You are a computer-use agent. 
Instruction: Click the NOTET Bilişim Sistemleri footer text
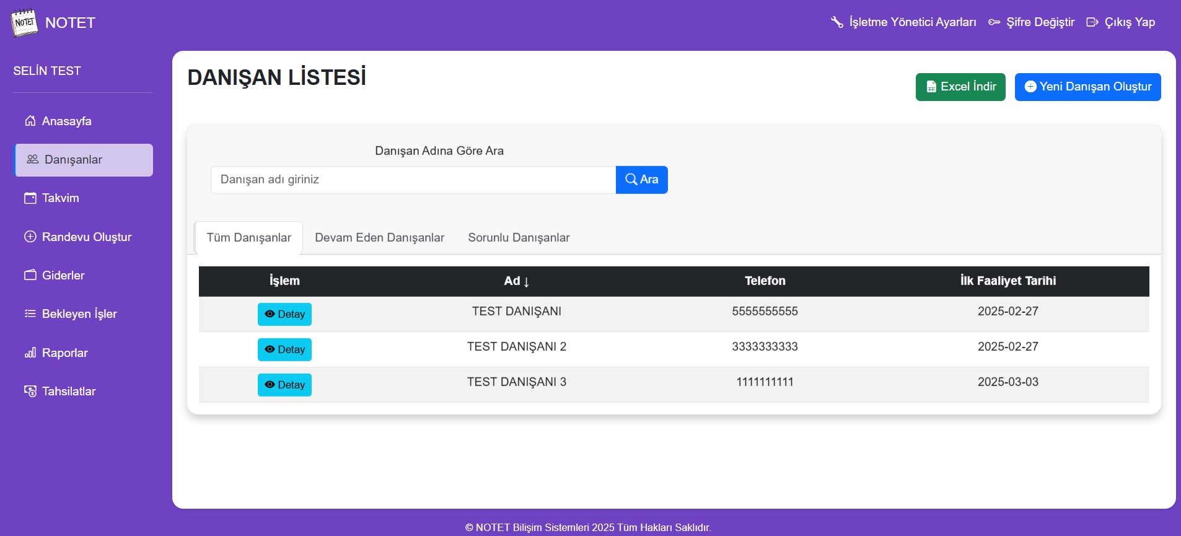pyautogui.click(x=588, y=527)
